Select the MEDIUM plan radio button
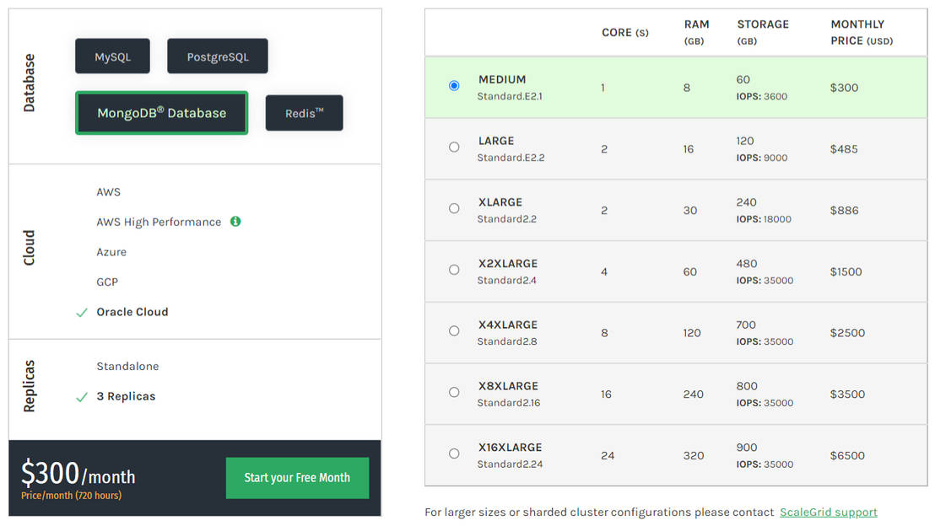The height and width of the screenshot is (526, 935). coord(454,86)
